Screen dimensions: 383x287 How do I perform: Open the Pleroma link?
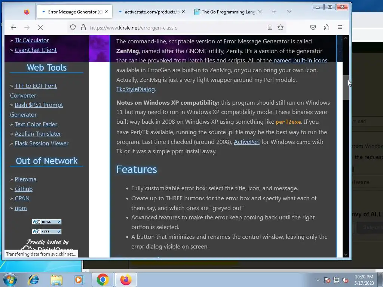coord(25,179)
